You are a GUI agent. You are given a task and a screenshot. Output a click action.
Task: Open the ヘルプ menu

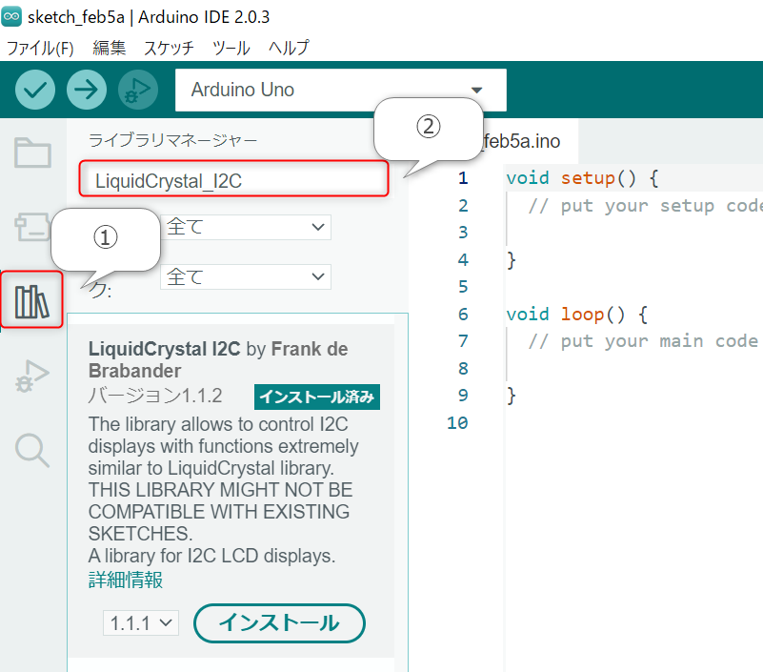point(289,49)
